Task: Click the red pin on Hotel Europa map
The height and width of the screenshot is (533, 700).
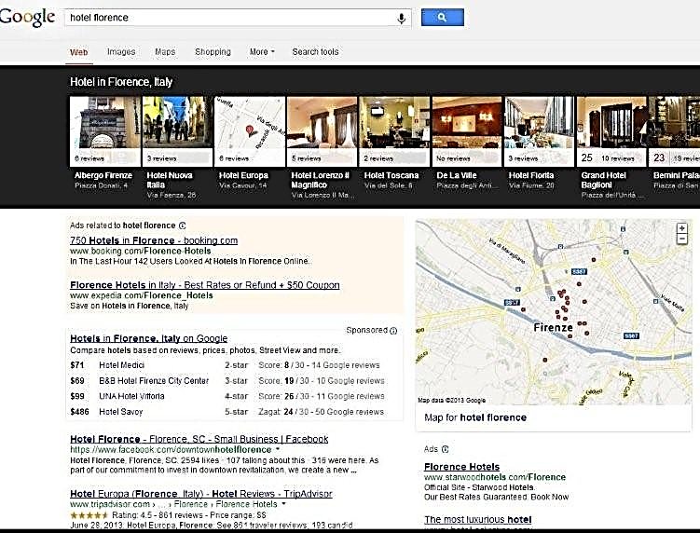Action: (x=251, y=130)
